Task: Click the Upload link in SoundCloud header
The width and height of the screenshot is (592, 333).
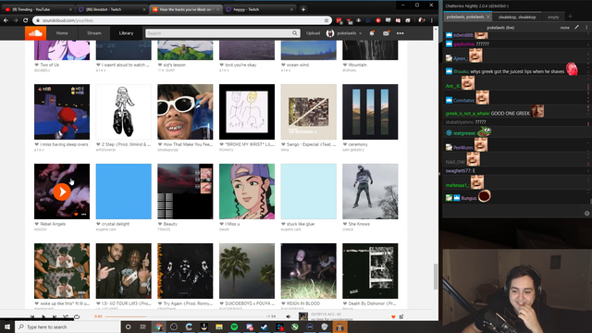Action: (x=313, y=33)
